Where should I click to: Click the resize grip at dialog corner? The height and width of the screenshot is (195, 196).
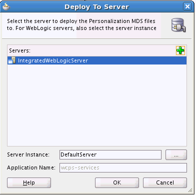(x=190, y=190)
